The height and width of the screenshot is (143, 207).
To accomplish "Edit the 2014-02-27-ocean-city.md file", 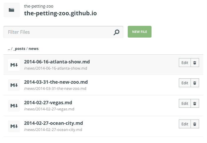I will [185, 124].
